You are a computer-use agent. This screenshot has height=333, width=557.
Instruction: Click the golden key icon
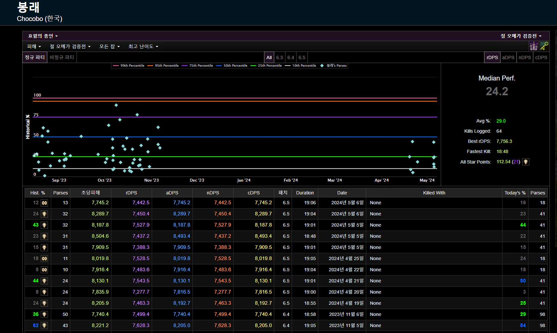click(x=544, y=46)
